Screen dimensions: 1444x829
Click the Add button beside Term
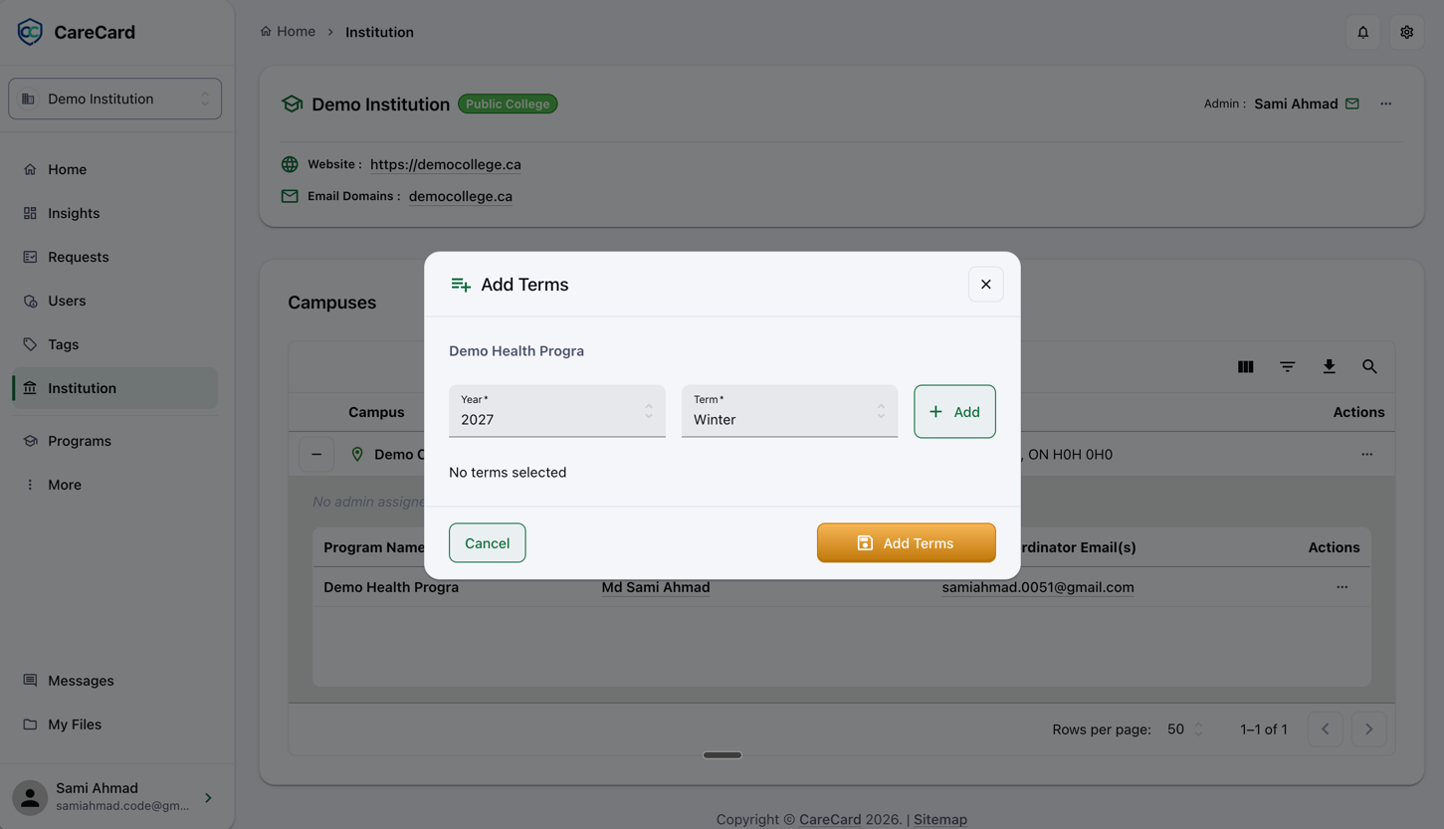pos(954,411)
